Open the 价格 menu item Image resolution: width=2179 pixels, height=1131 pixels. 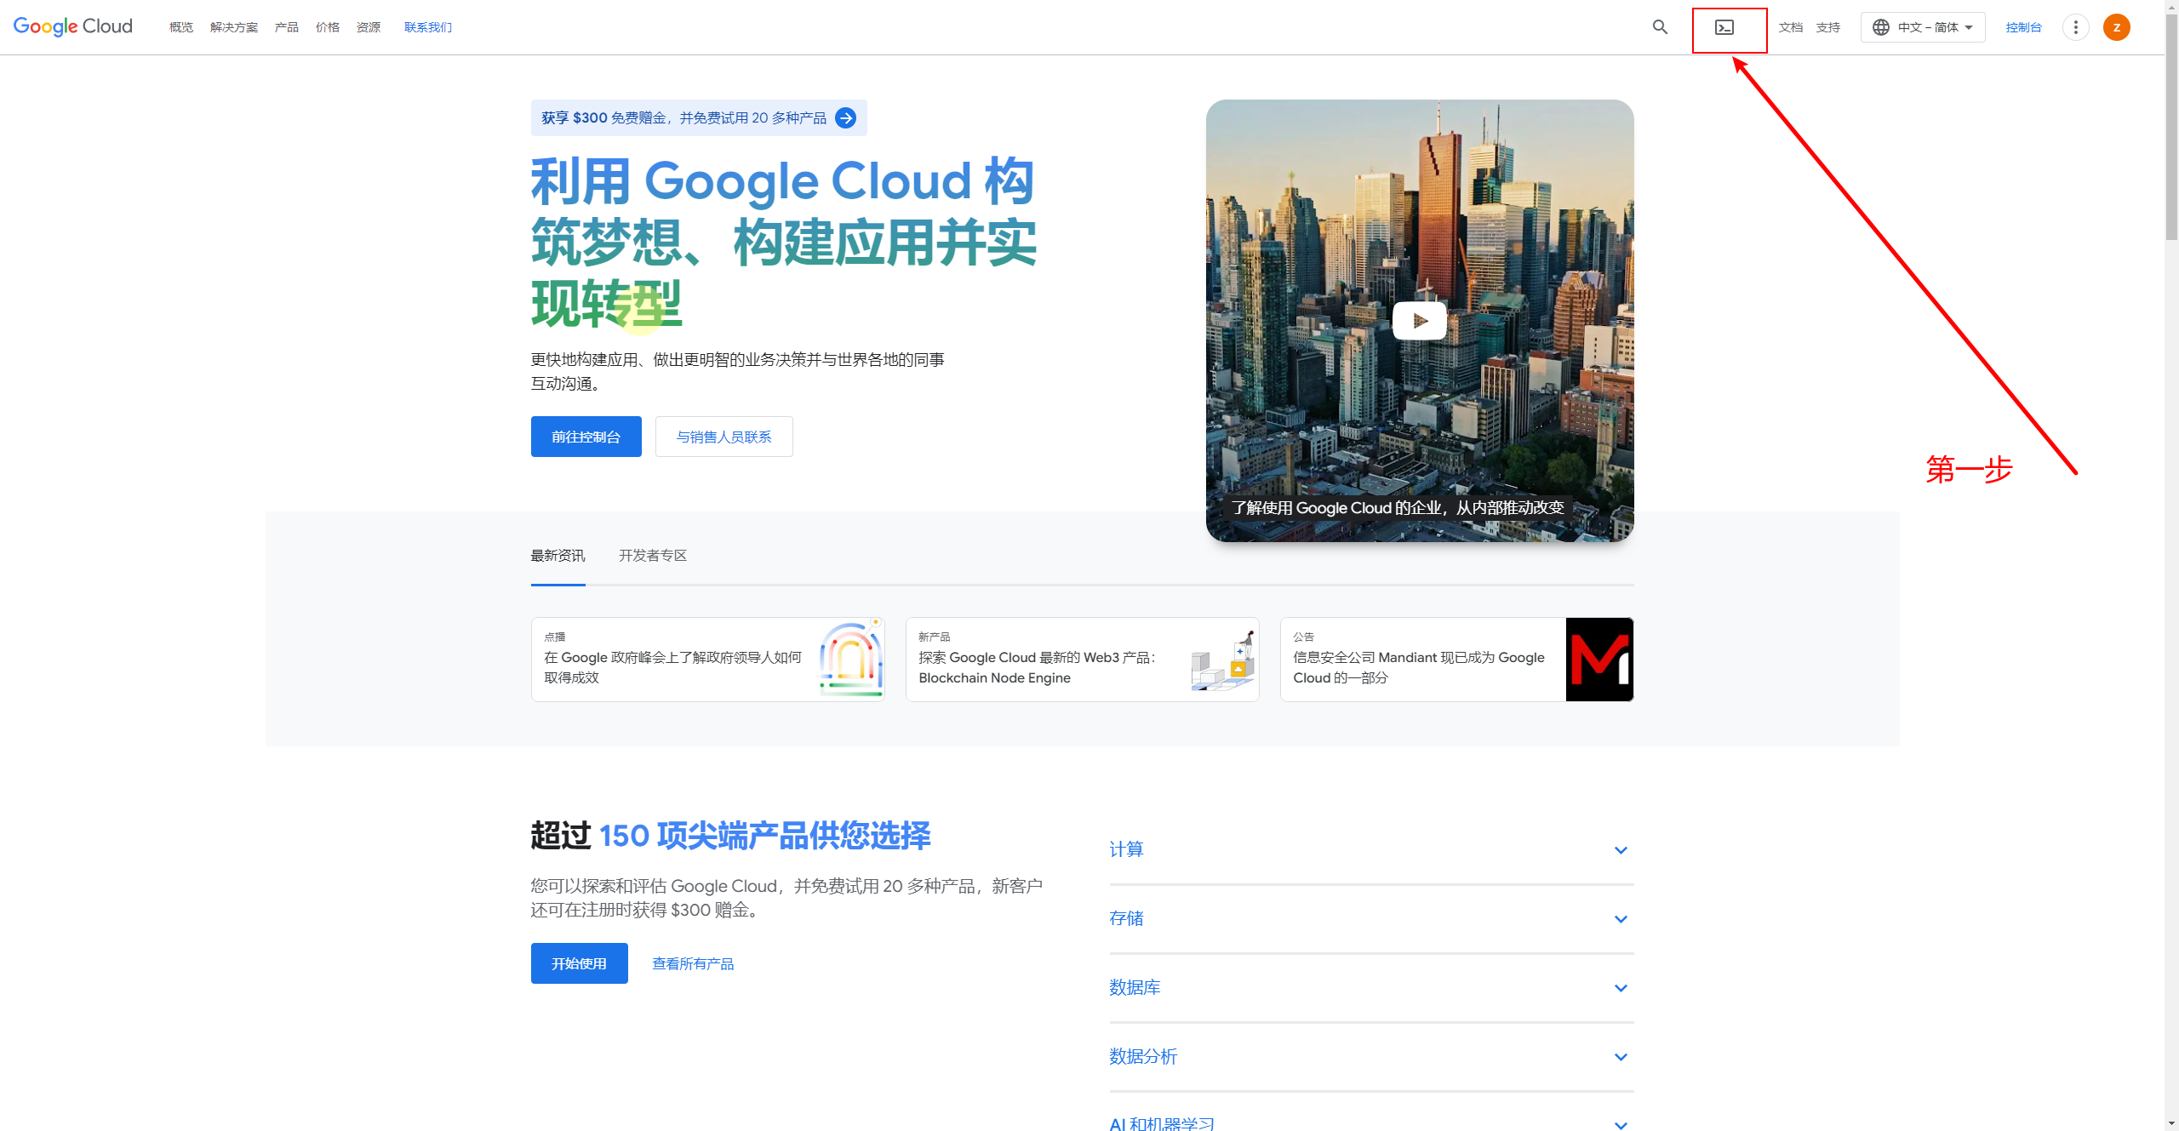[x=328, y=27]
